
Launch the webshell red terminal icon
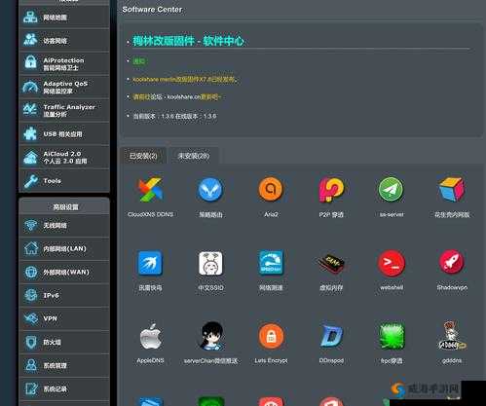[392, 263]
